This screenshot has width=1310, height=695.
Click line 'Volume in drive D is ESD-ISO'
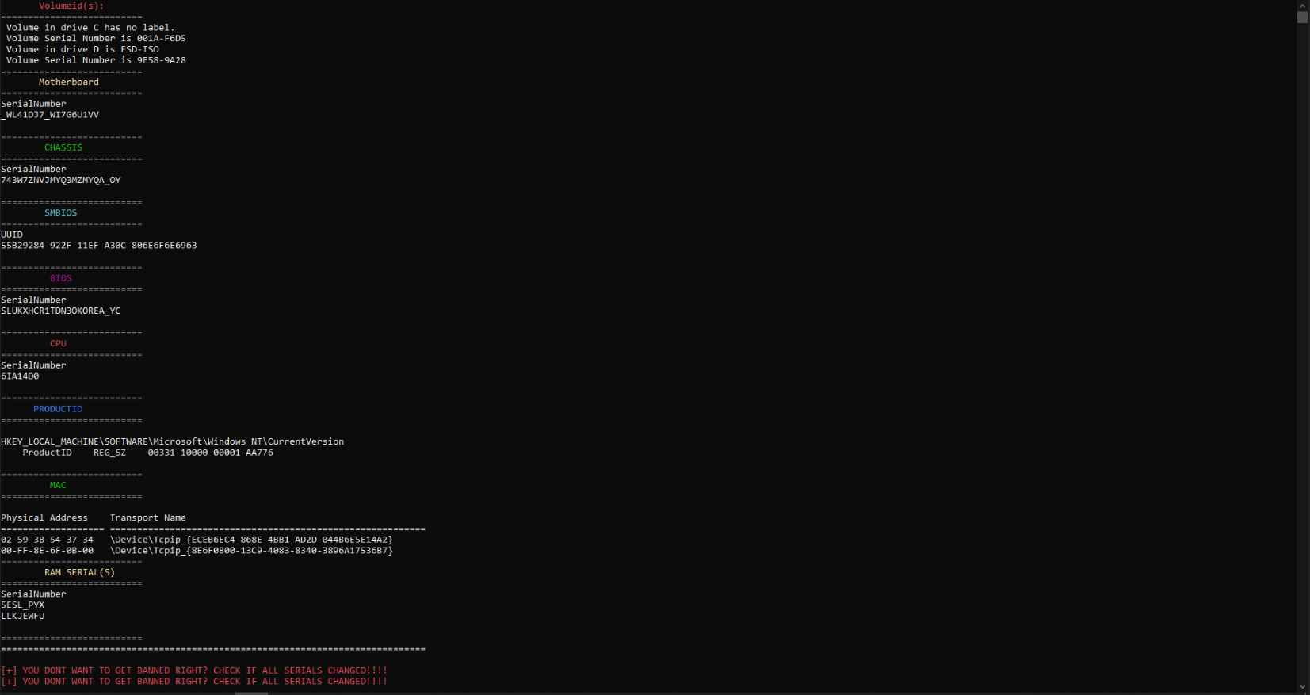[82, 49]
